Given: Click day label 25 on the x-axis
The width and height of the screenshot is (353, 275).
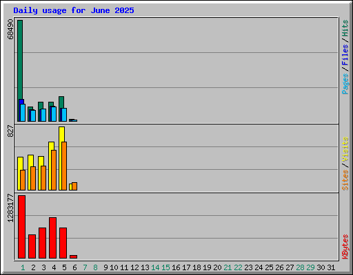Looking at the screenshot, I should click(x=269, y=267).
